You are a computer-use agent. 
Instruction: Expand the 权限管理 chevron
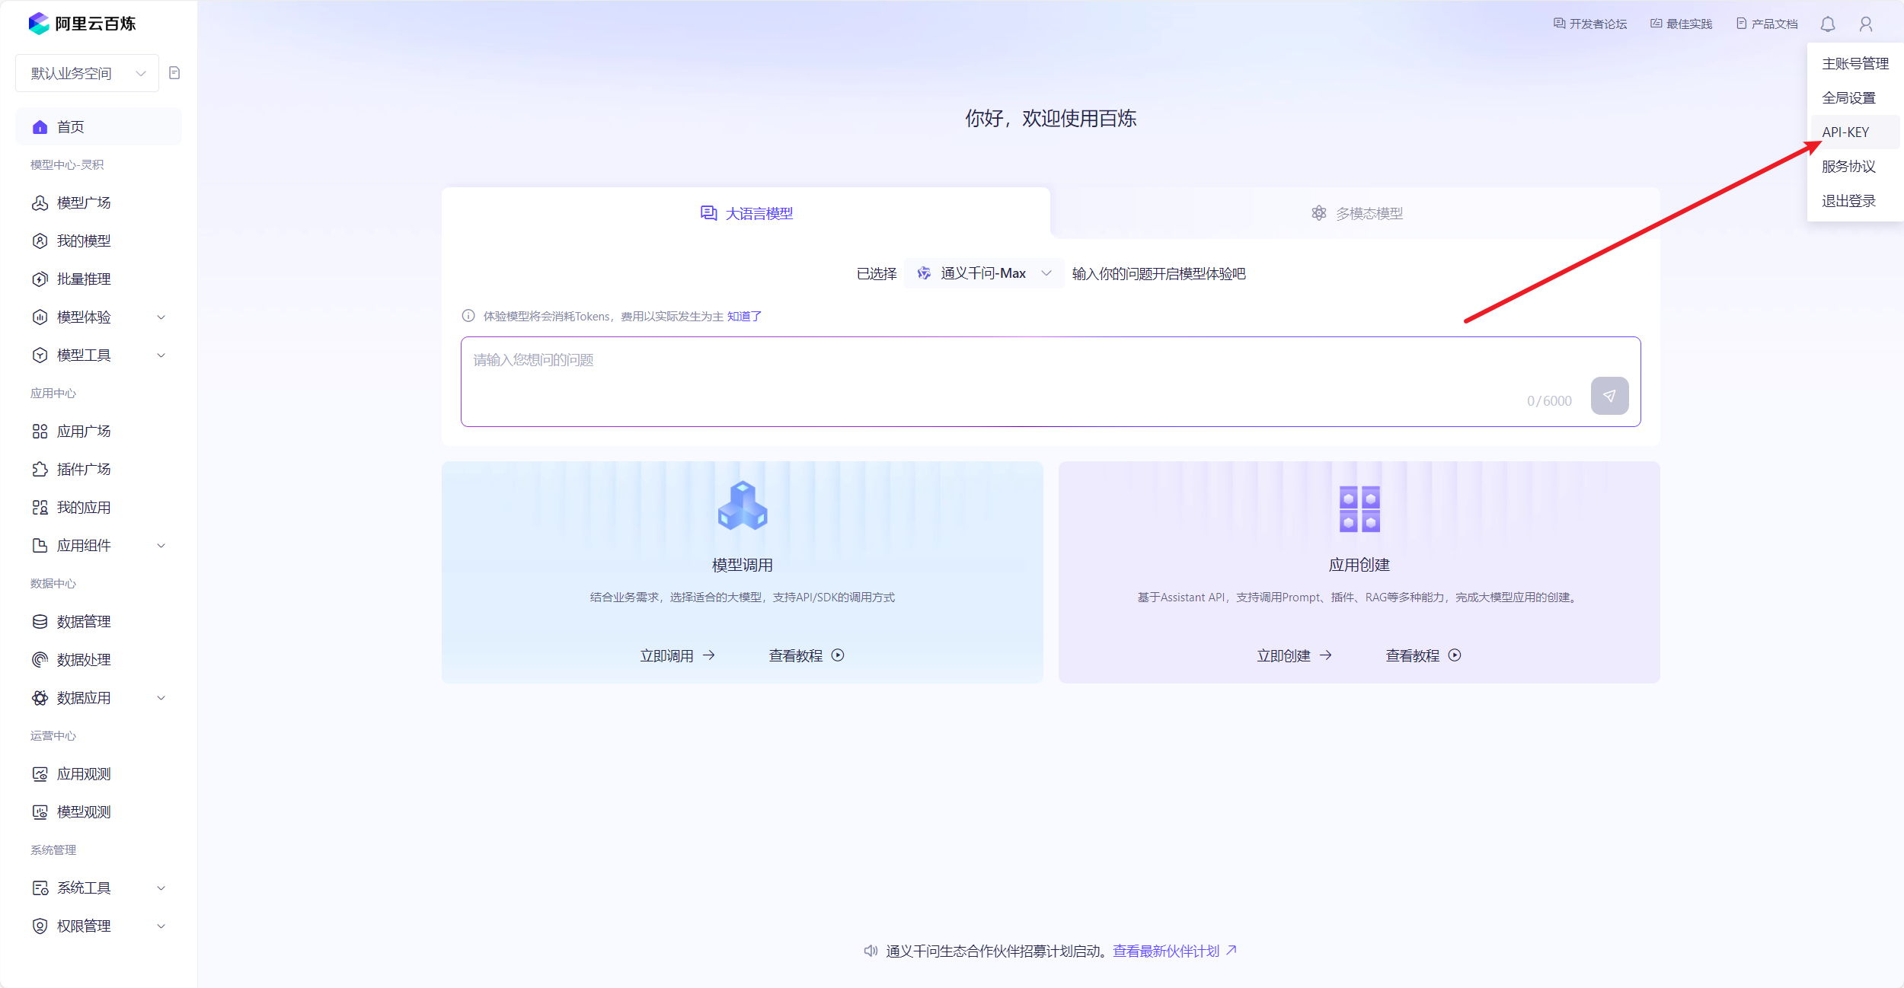pyautogui.click(x=161, y=926)
